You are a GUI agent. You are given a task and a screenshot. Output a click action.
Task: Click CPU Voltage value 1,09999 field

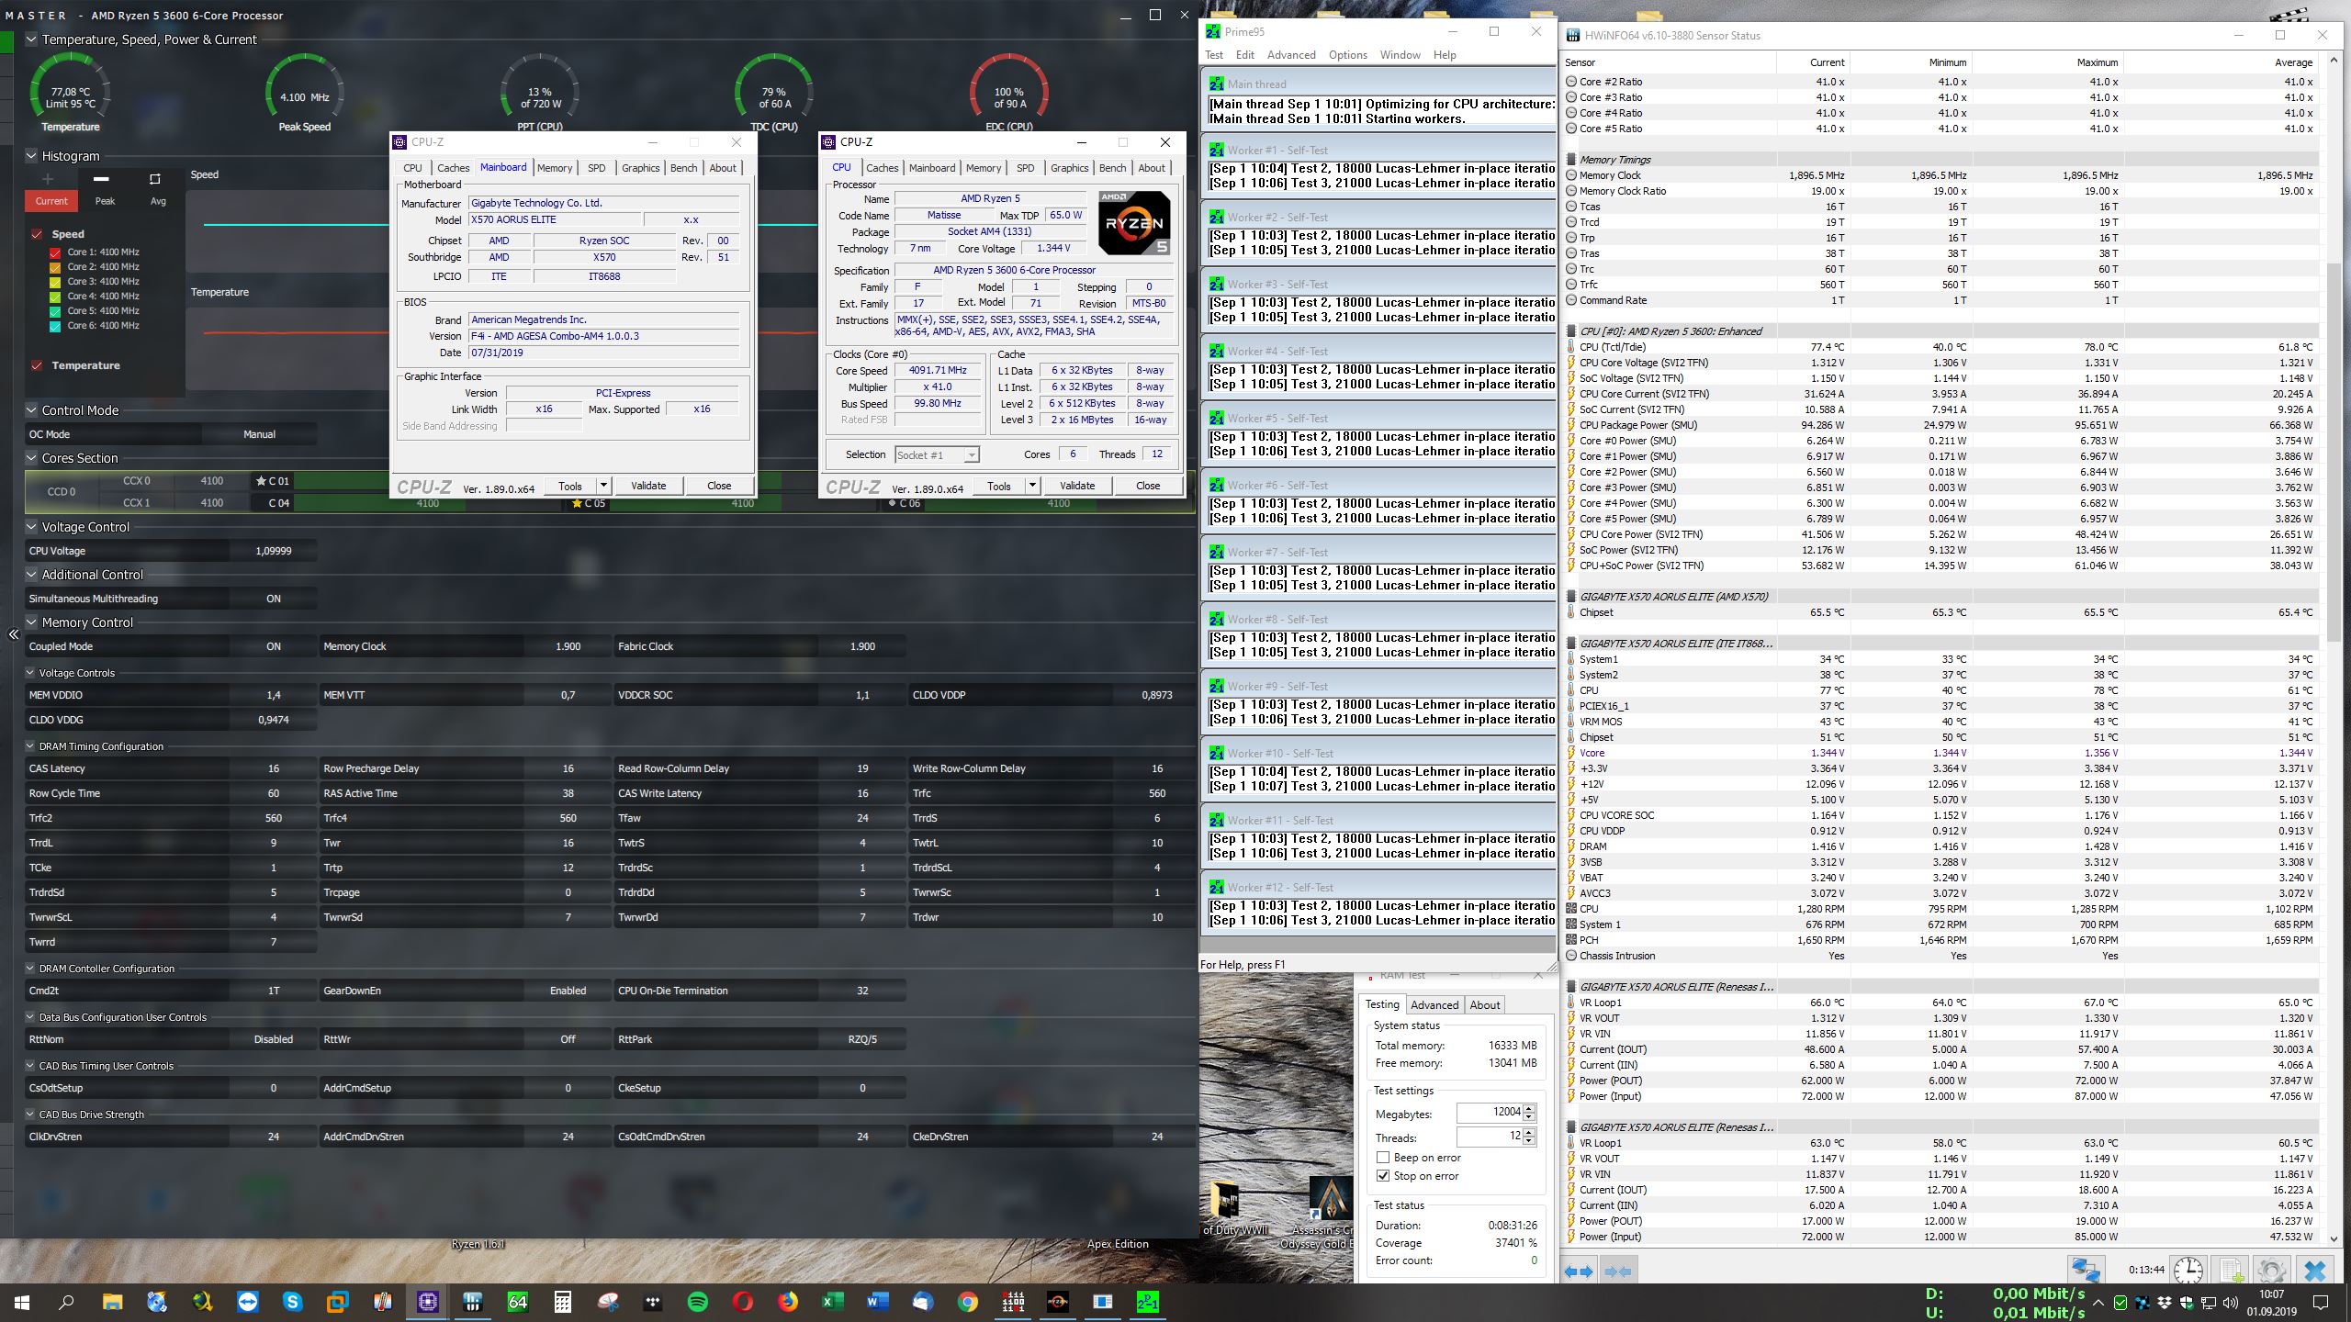pyautogui.click(x=274, y=551)
